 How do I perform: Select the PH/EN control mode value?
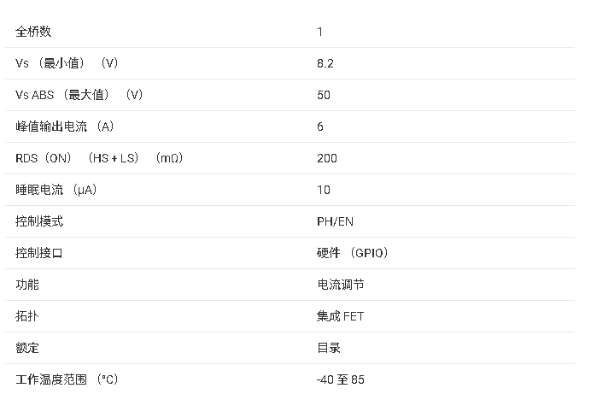pyautogui.click(x=335, y=221)
